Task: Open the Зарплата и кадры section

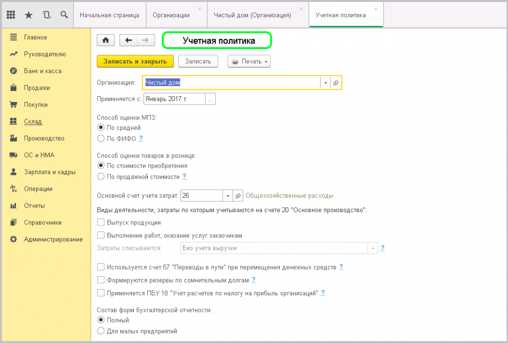Action: [x=50, y=172]
